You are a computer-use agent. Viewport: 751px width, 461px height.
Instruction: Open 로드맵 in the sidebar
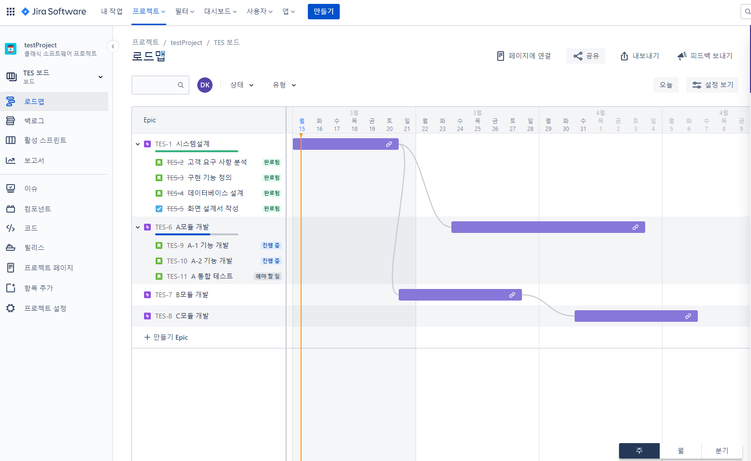[54, 101]
